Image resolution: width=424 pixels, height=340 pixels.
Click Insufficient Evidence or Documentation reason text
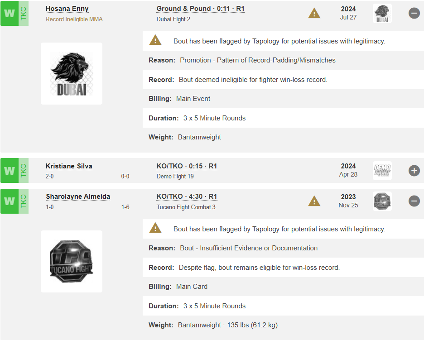click(249, 248)
